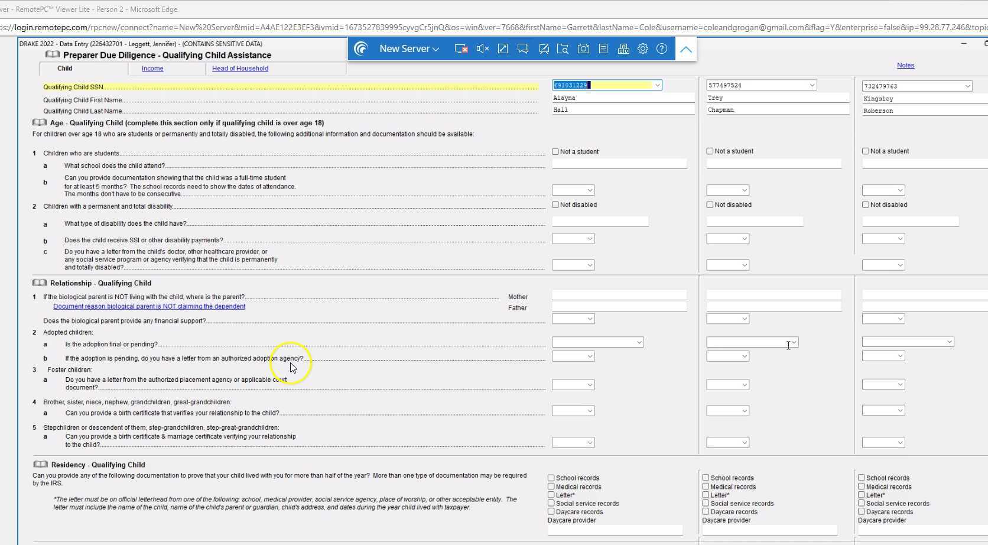Open first Qualifying Child SSN dropdown
The width and height of the screenshot is (988, 545).
coord(656,85)
